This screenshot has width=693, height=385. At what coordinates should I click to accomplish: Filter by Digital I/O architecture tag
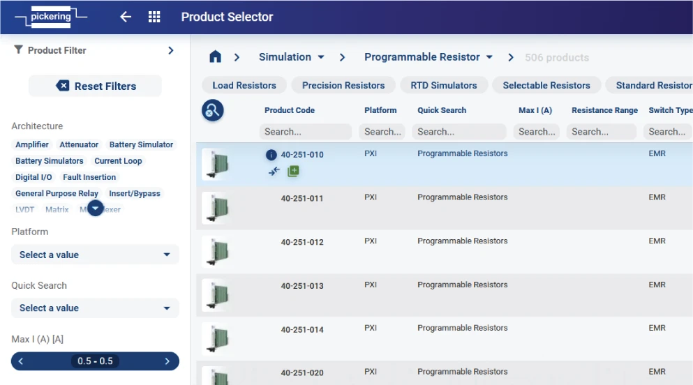click(x=33, y=177)
